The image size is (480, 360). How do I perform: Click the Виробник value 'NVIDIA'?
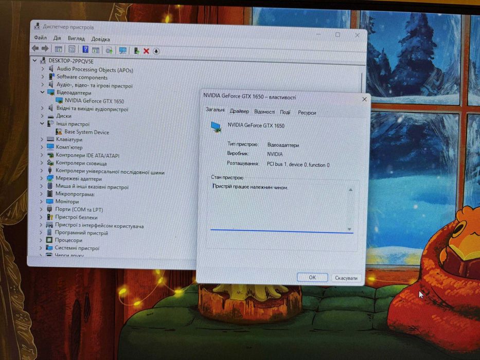click(275, 154)
